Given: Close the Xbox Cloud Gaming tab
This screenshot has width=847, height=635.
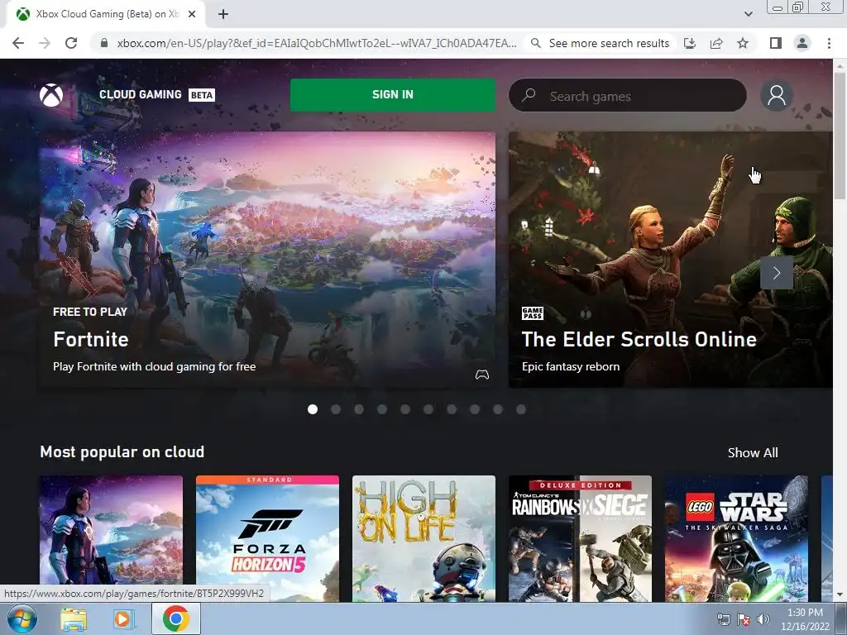Looking at the screenshot, I should [x=192, y=14].
